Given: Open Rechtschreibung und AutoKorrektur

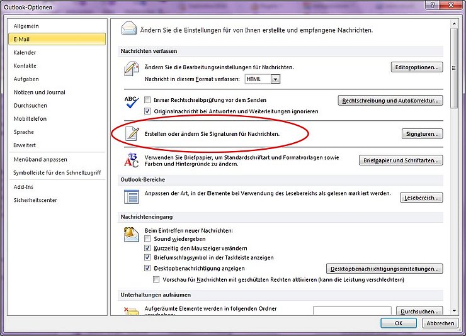Looking at the screenshot, I should click(x=390, y=100).
